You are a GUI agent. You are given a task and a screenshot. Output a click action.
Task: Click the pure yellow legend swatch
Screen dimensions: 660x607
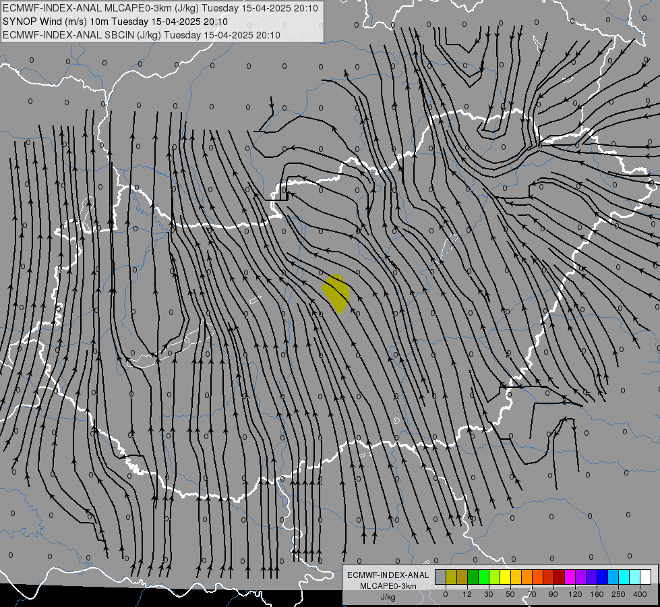[x=505, y=577]
